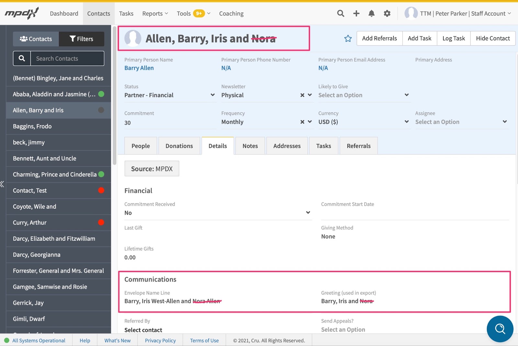Image resolution: width=518 pixels, height=346 pixels.
Task: Select Baggins, Frodo in contact list
Action: click(59, 126)
